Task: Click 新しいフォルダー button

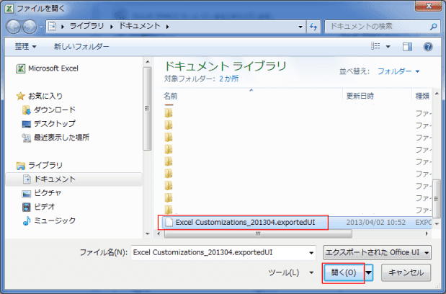Action: pyautogui.click(x=81, y=46)
